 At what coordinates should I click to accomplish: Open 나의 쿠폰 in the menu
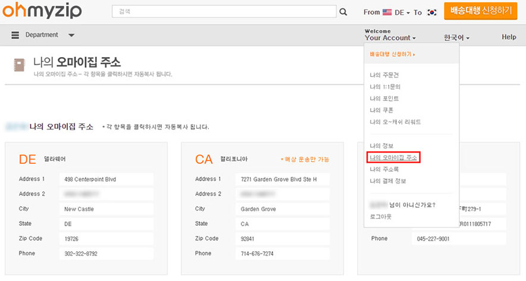[381, 110]
